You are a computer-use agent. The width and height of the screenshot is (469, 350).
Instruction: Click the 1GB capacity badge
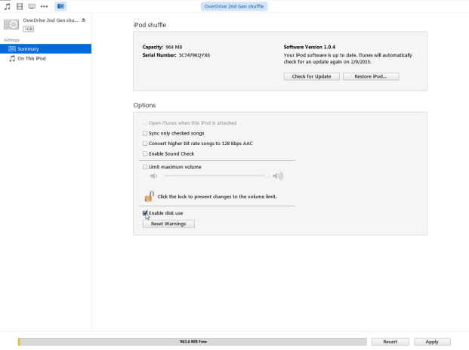pyautogui.click(x=29, y=29)
